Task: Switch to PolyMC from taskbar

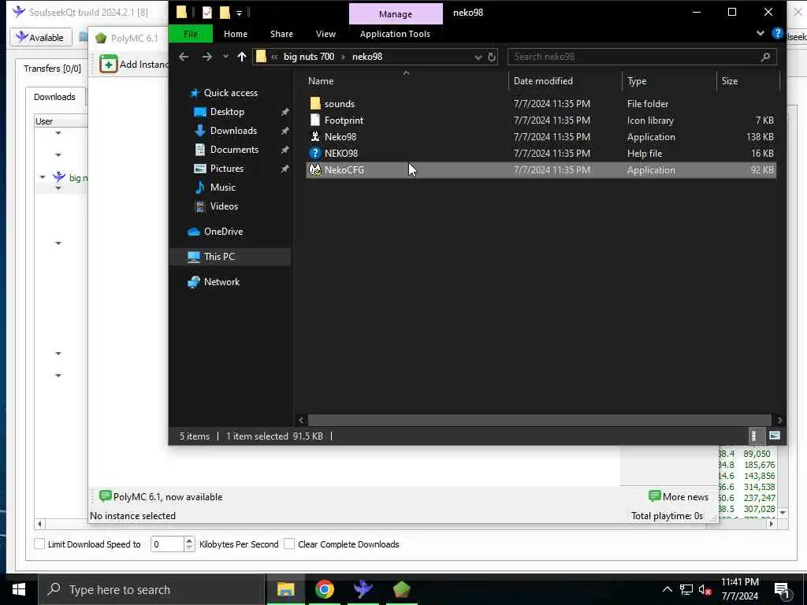Action: [401, 589]
